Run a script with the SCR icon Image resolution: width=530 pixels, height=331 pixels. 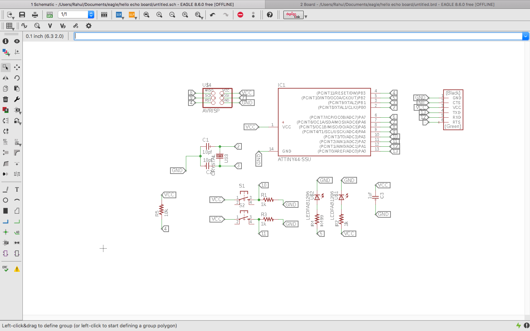pyautogui.click(x=119, y=15)
